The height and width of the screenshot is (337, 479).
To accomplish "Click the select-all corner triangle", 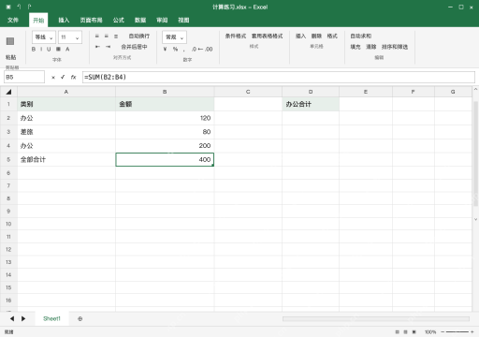I will (8, 92).
